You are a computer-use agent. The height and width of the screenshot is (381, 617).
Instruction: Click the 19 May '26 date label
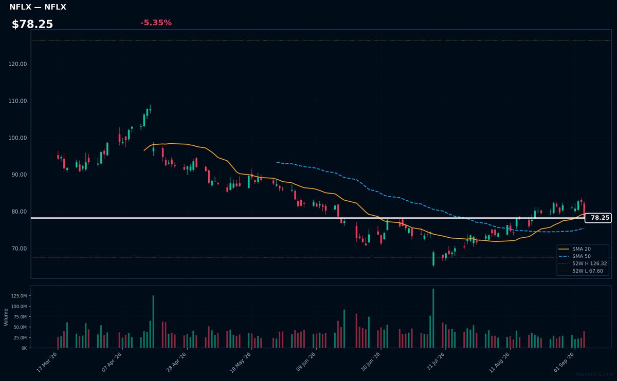(x=241, y=362)
